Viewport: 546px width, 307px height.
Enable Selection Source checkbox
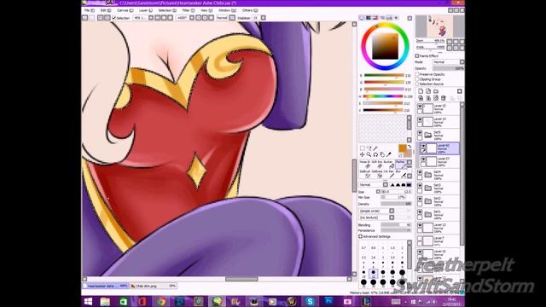point(417,84)
